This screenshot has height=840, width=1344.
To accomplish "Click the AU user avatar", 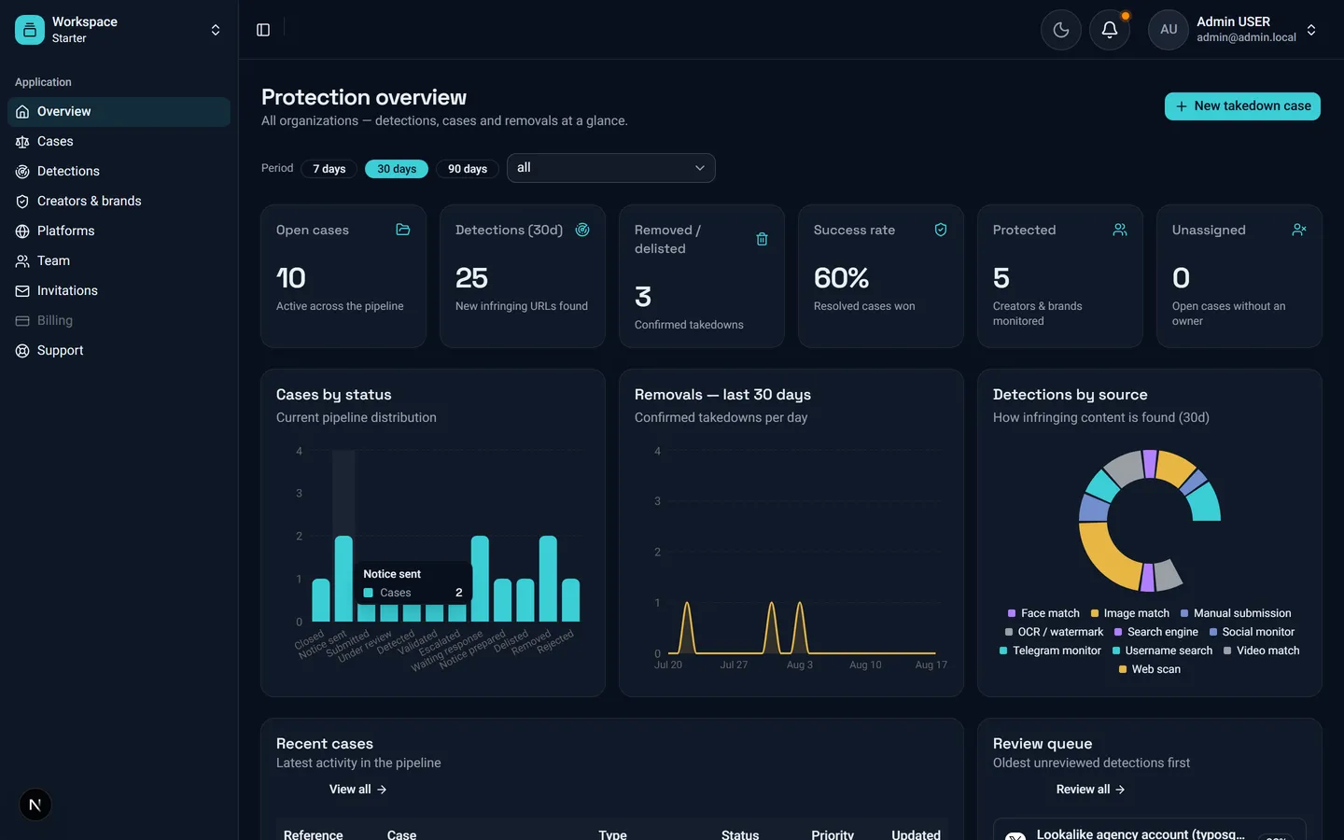I will pos(1169,30).
